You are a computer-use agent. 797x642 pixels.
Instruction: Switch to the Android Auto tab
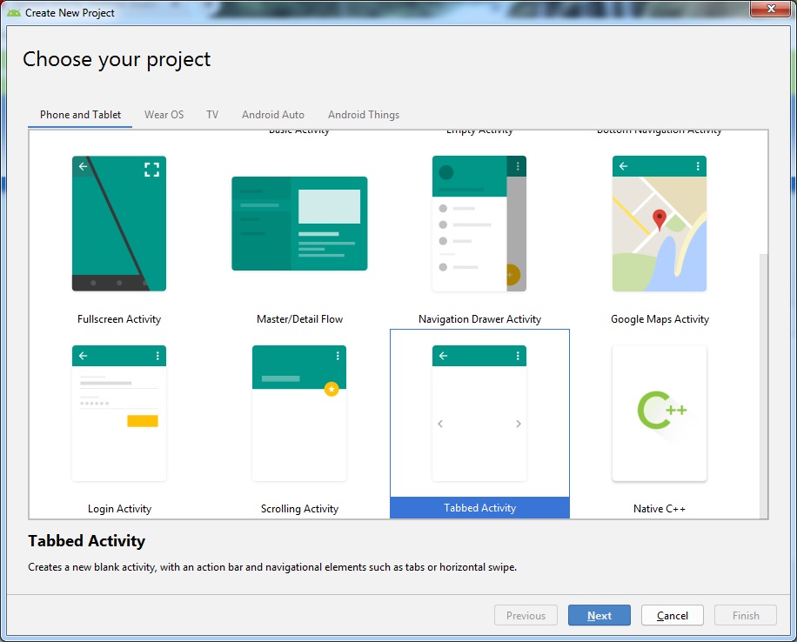pyautogui.click(x=273, y=115)
